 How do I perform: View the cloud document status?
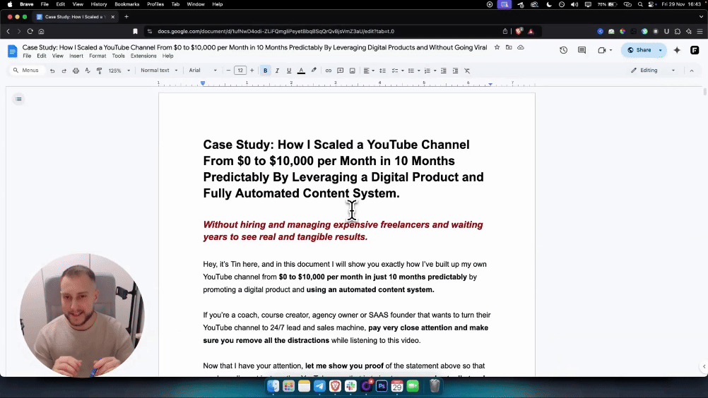click(x=521, y=47)
